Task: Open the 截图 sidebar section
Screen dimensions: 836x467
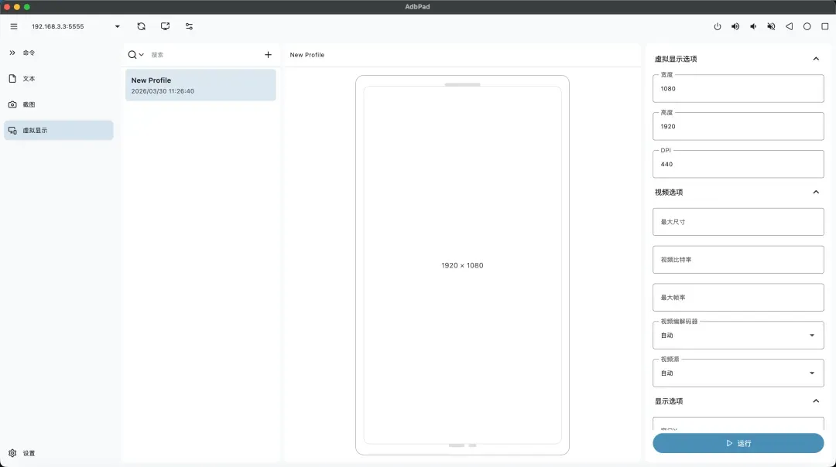Action: 59,104
